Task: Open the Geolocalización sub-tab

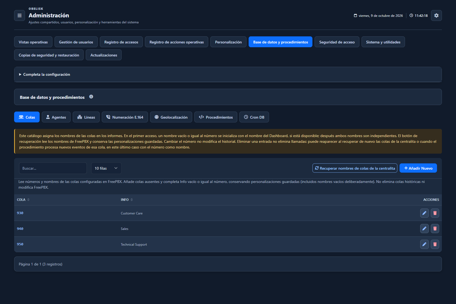Action: click(171, 117)
